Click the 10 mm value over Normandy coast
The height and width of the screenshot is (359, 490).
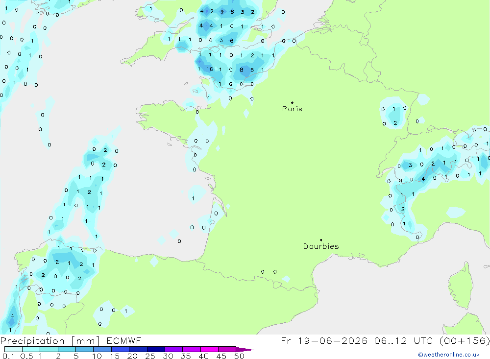point(210,69)
